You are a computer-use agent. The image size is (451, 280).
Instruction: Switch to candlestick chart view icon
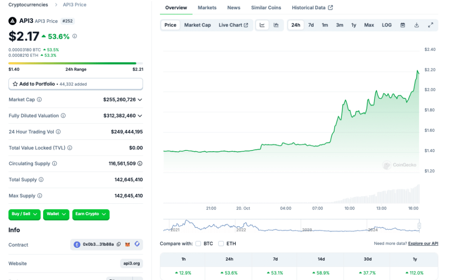276,25
